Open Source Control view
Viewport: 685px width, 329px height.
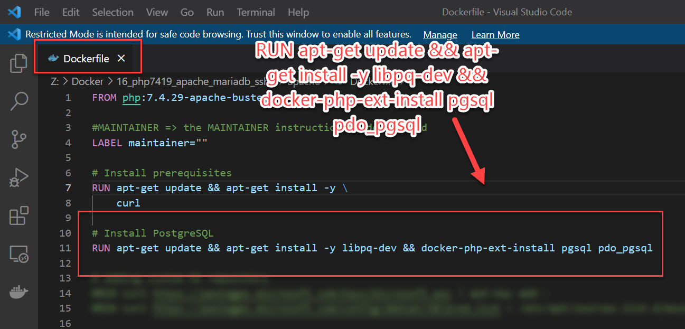[18, 139]
